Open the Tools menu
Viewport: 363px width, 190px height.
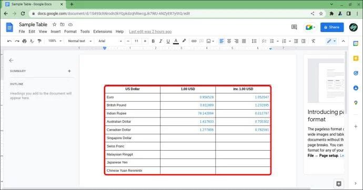(x=85, y=31)
